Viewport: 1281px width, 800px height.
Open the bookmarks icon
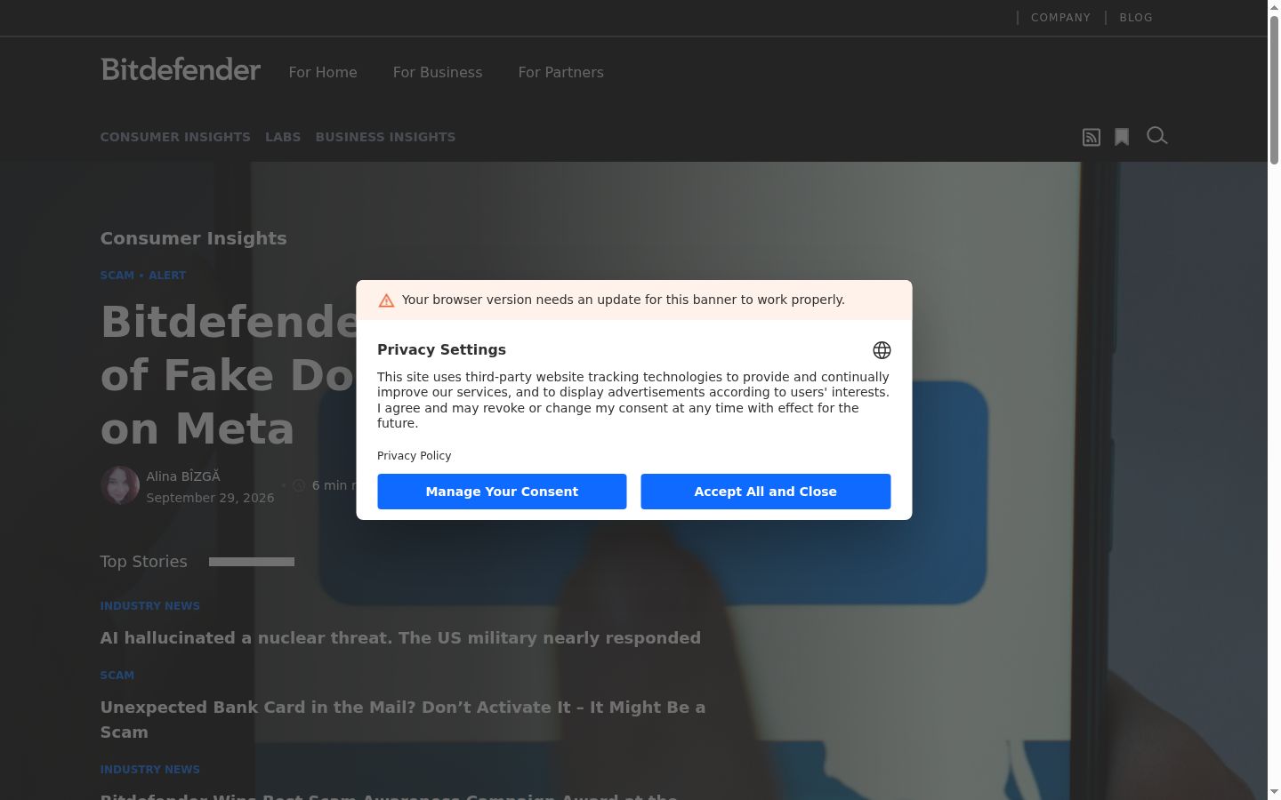[x=1122, y=137]
